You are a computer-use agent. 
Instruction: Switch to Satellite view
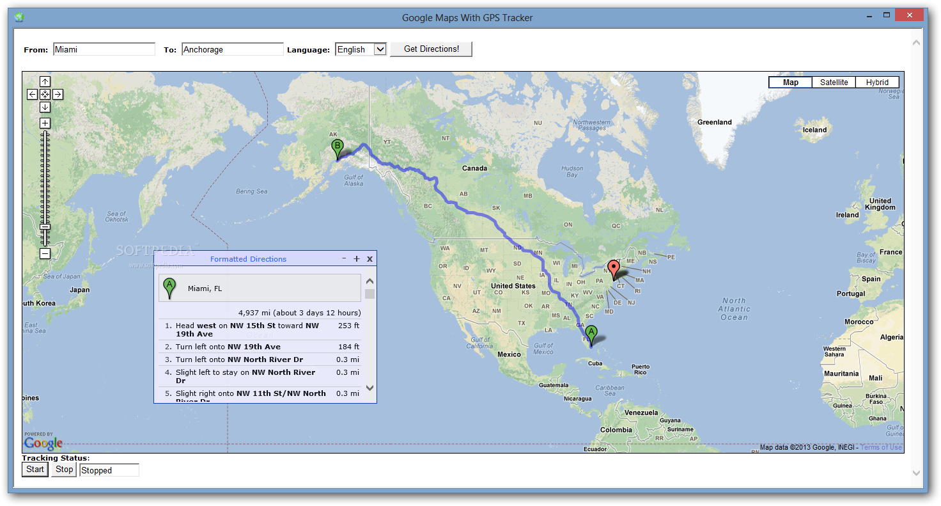pyautogui.click(x=834, y=82)
